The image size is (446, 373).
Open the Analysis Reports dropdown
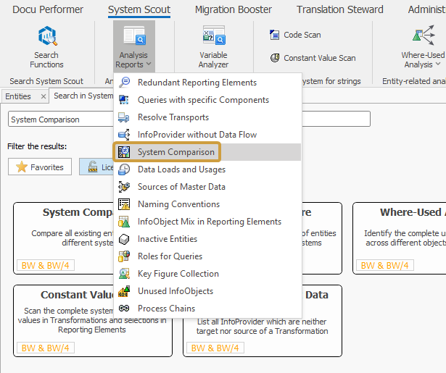pyautogui.click(x=133, y=48)
